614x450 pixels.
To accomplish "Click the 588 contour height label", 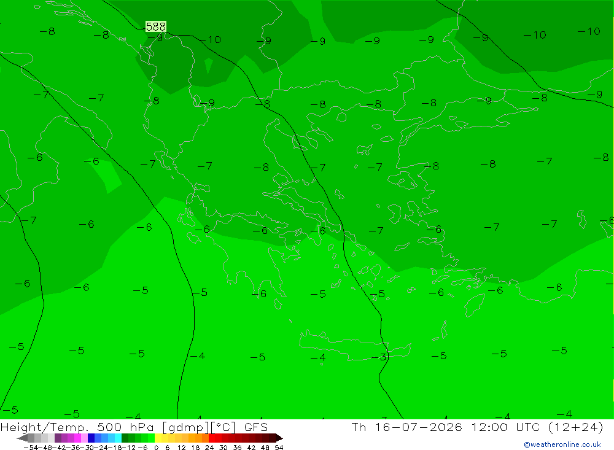I will pyautogui.click(x=156, y=26).
